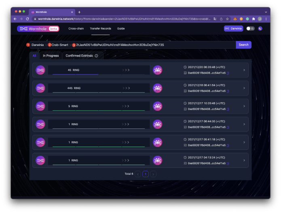
Task: Click 445 RING transfer progress bar
Action: tap(99, 88)
